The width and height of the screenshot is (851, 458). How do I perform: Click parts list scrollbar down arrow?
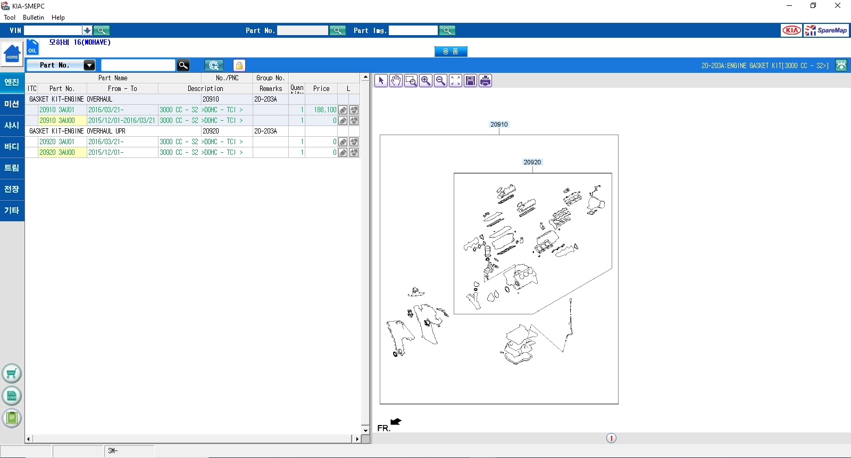[365, 430]
